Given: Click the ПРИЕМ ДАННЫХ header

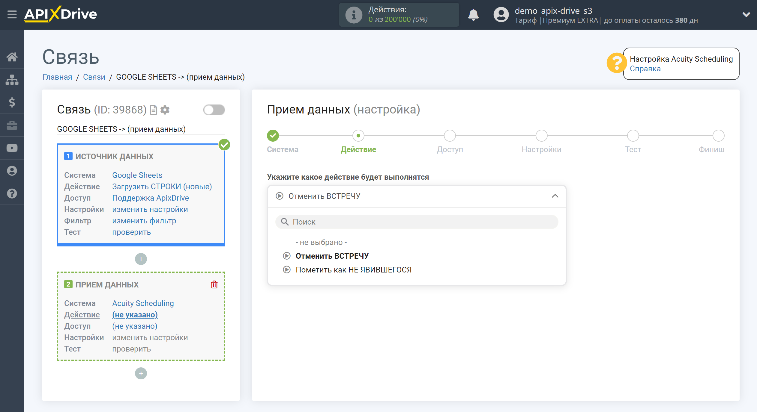Looking at the screenshot, I should [107, 284].
